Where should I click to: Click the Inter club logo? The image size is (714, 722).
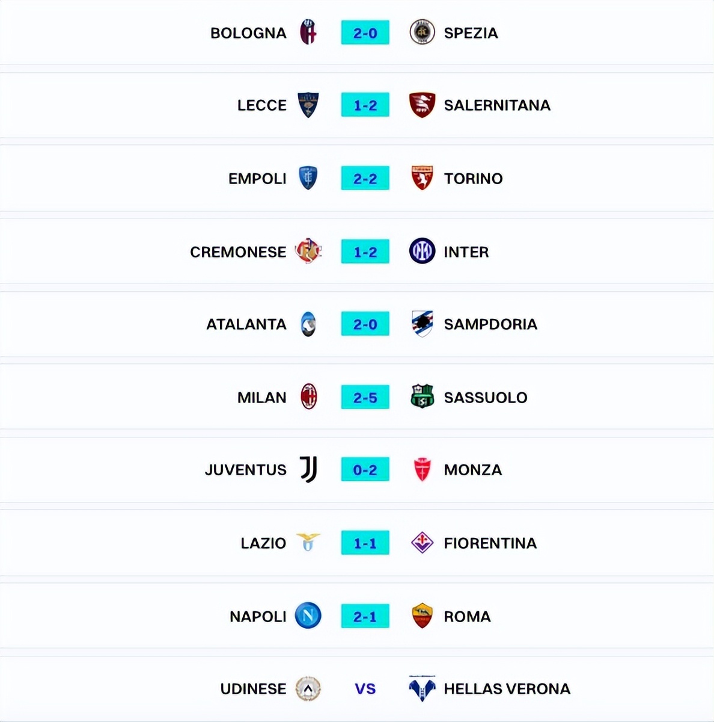point(422,251)
